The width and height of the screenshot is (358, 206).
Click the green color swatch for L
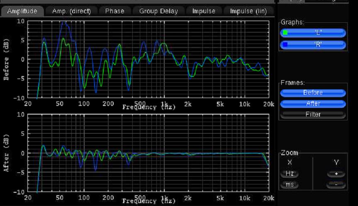285,33
